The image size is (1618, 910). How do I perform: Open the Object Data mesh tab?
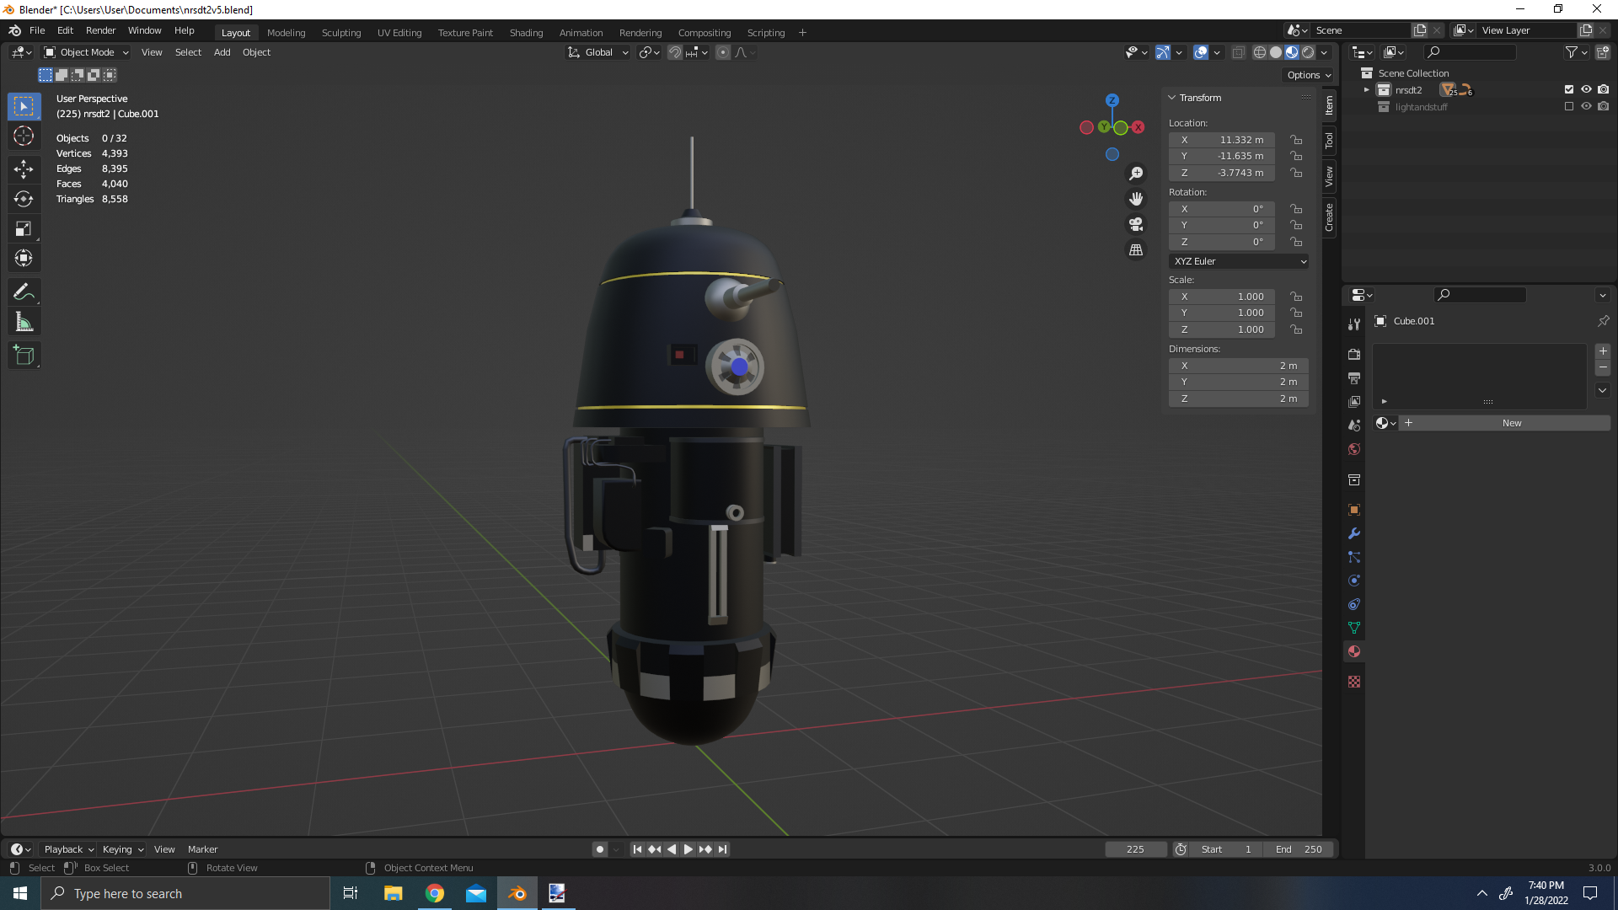tap(1354, 628)
